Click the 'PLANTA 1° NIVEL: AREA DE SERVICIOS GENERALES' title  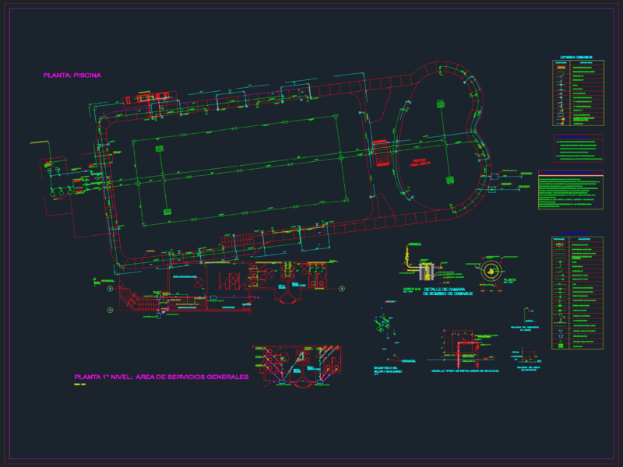[x=161, y=377]
